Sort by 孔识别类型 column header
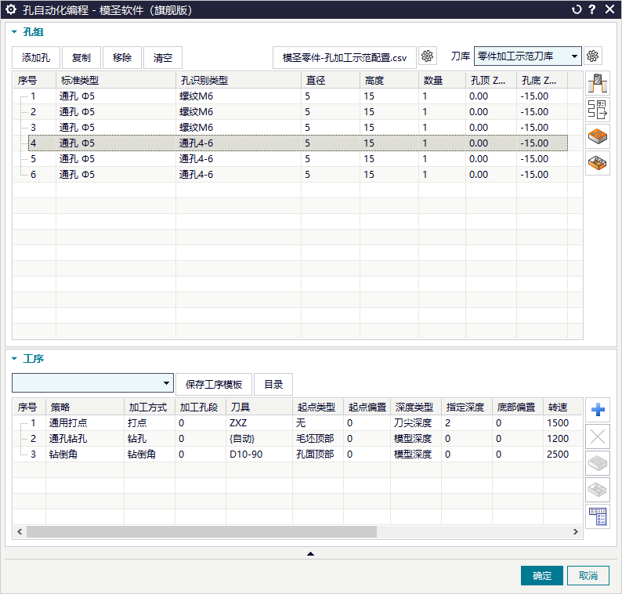622x594 pixels. click(238, 81)
